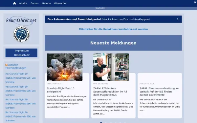Click the 'Wie verhält sich Feuer' excerpt
This screenshot has height=123, width=197.
160,105
